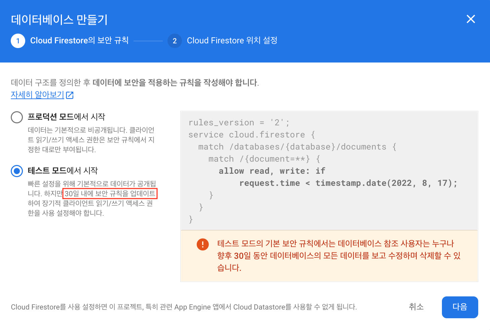The image size is (490, 330).
Task: Click the 테스트 모드에서 시작 label
Action: pyautogui.click(x=63, y=171)
